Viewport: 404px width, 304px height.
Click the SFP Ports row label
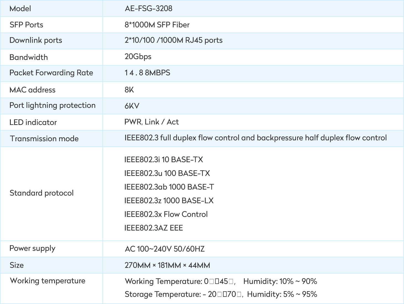coord(26,25)
